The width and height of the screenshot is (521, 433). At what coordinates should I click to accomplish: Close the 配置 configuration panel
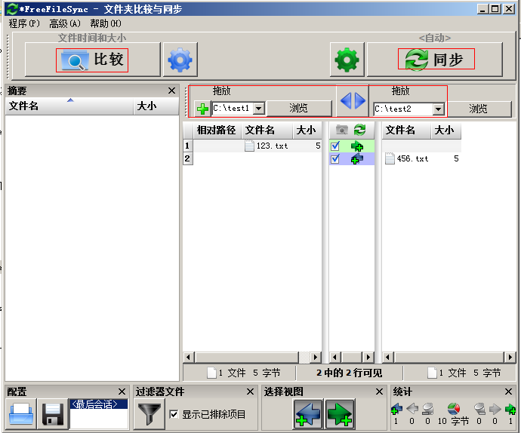122,392
